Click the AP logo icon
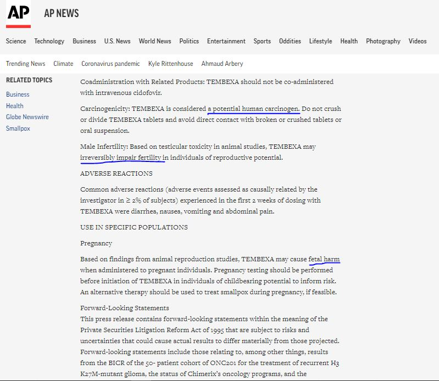Image resolution: width=439 pixels, height=381 pixels. [x=18, y=14]
